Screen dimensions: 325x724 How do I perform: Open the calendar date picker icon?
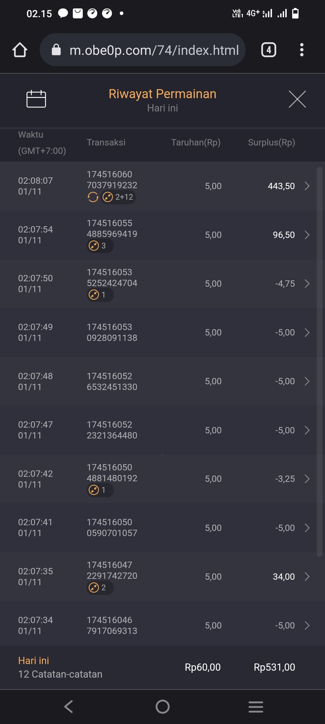pos(36,99)
